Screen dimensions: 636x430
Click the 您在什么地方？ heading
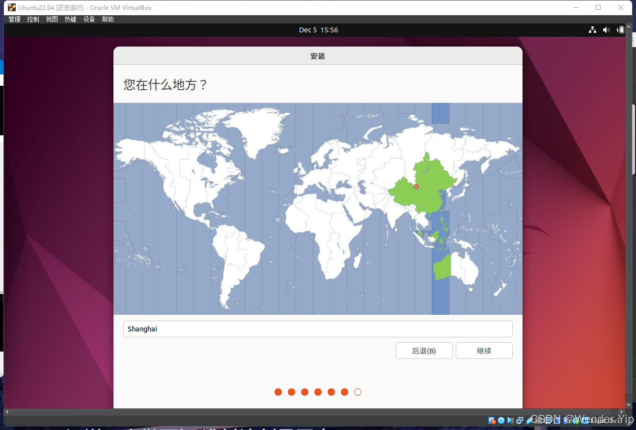[166, 85]
